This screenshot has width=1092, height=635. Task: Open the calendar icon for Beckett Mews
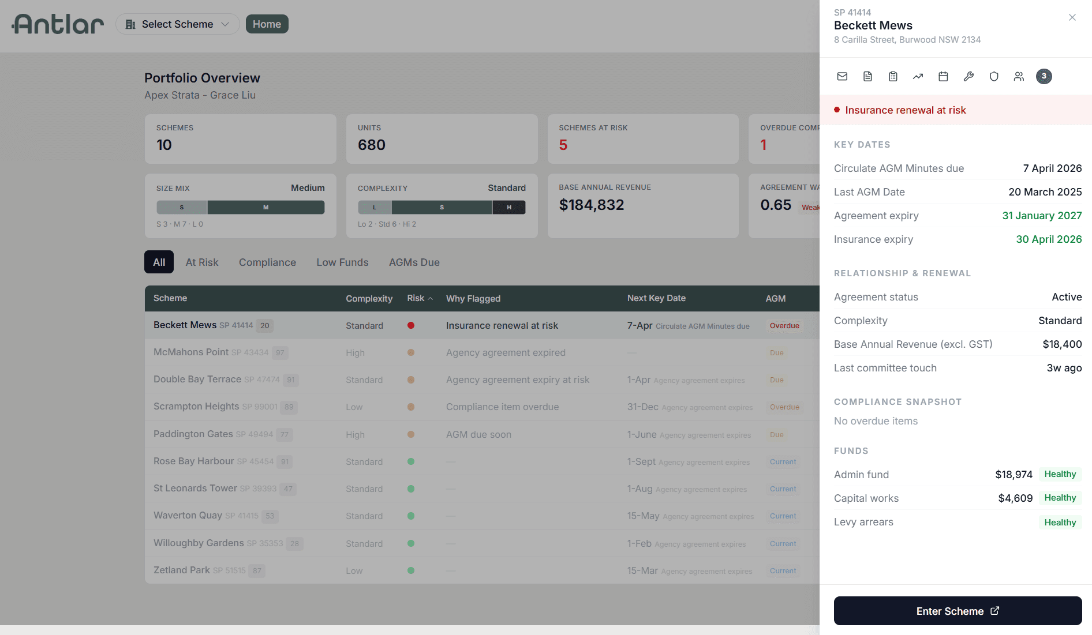tap(943, 76)
